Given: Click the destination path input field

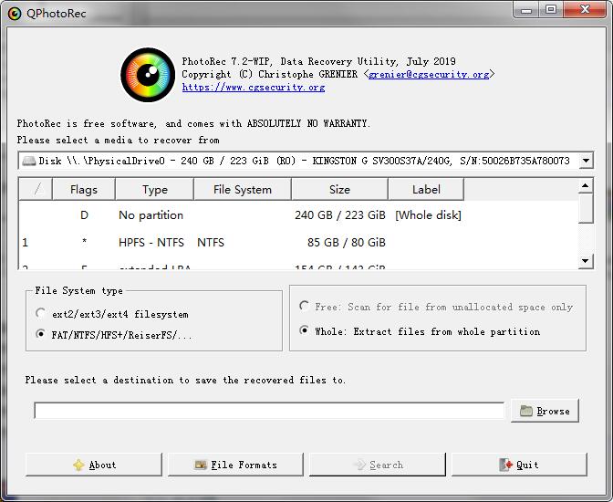Looking at the screenshot, I should 269,411.
